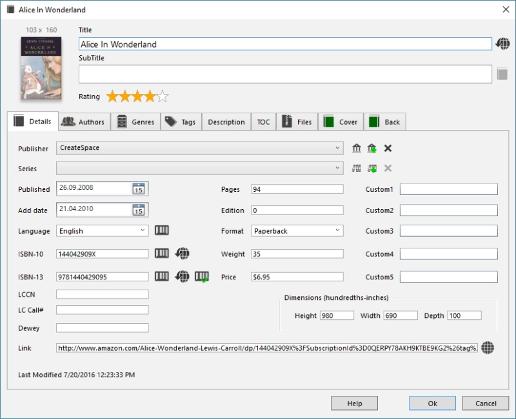Click first barcode icon beside ISBN-13 field

click(x=162, y=276)
